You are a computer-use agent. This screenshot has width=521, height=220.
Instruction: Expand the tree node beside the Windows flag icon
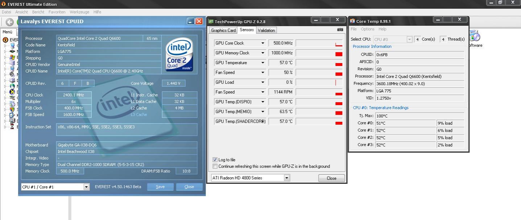click(5, 57)
